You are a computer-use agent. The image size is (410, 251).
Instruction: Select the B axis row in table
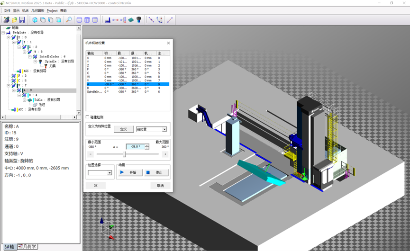[x=128, y=88]
